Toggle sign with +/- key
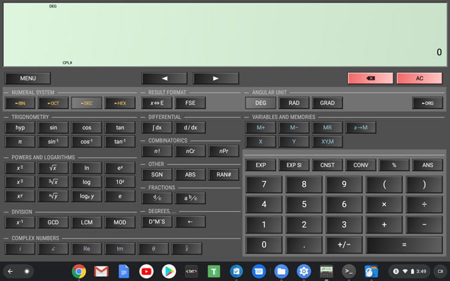The width and height of the screenshot is (450, 281). (x=344, y=244)
